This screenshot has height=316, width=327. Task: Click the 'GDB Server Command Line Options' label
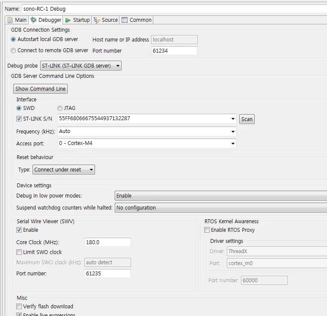pos(53,76)
